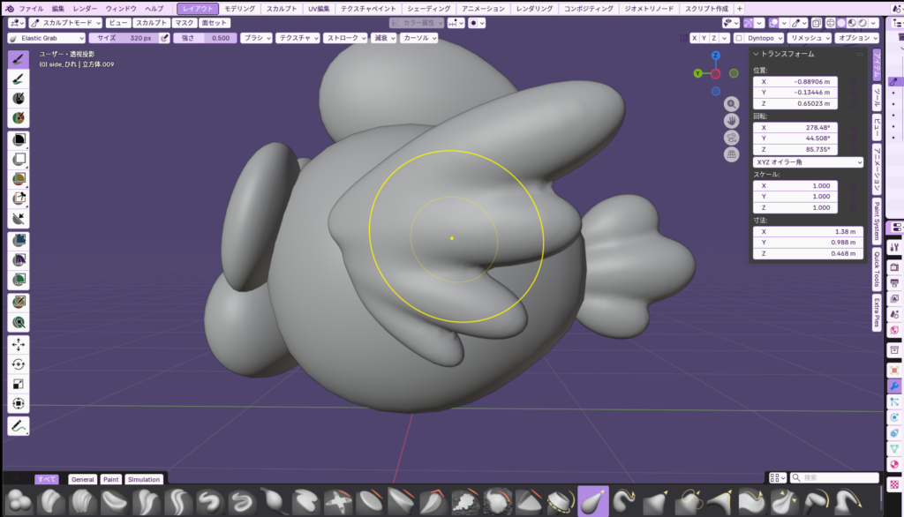Click the modifier wrench properties icon
Screen dimensions: 904x517
pos(893,386)
